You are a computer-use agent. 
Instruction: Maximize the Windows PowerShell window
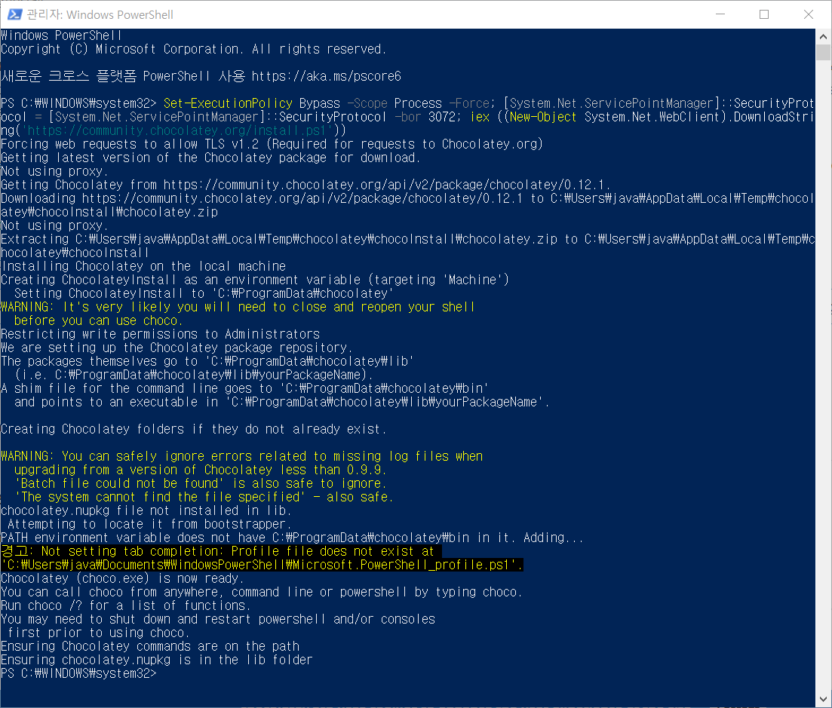tap(764, 14)
